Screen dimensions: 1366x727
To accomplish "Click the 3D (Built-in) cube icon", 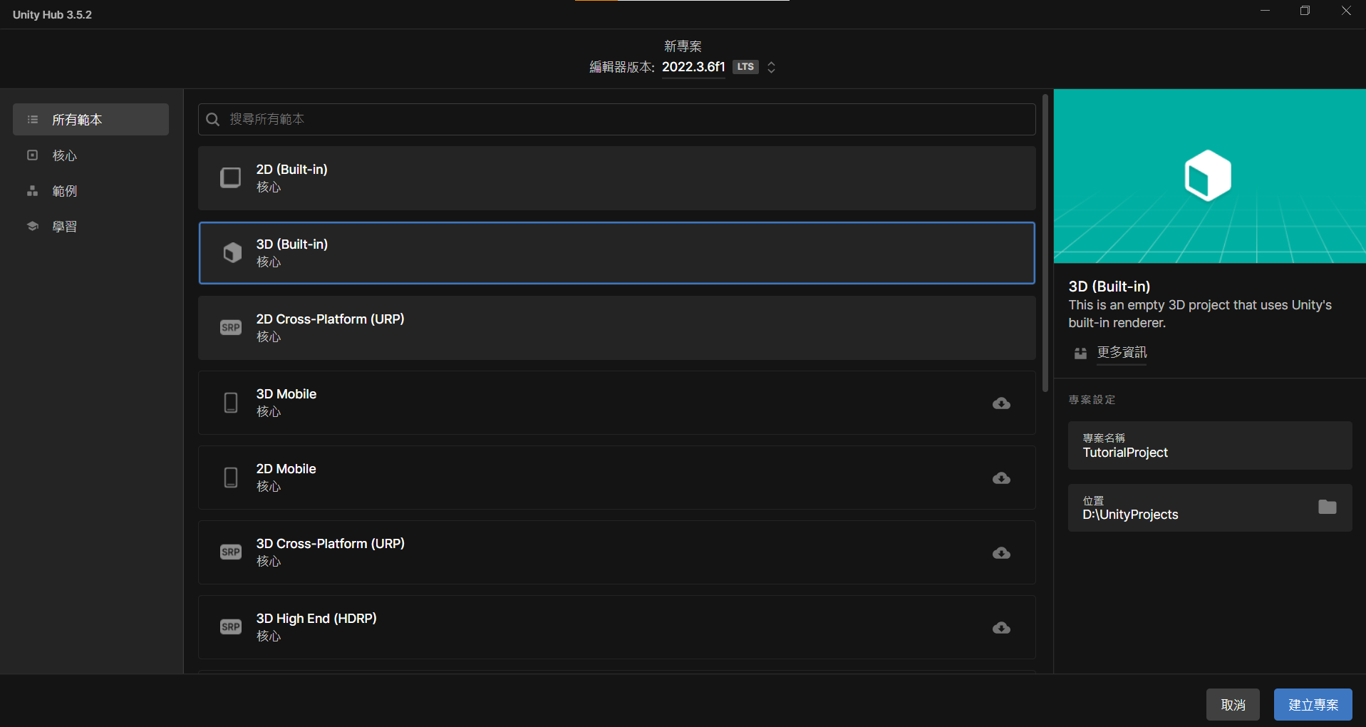I will coord(232,252).
